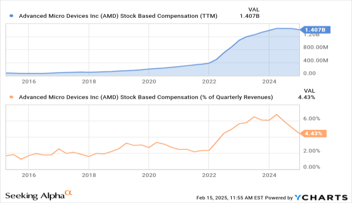Click the 2020 label on the top chart axis
Image resolution: width=352 pixels, height=203 pixels.
coord(149,82)
